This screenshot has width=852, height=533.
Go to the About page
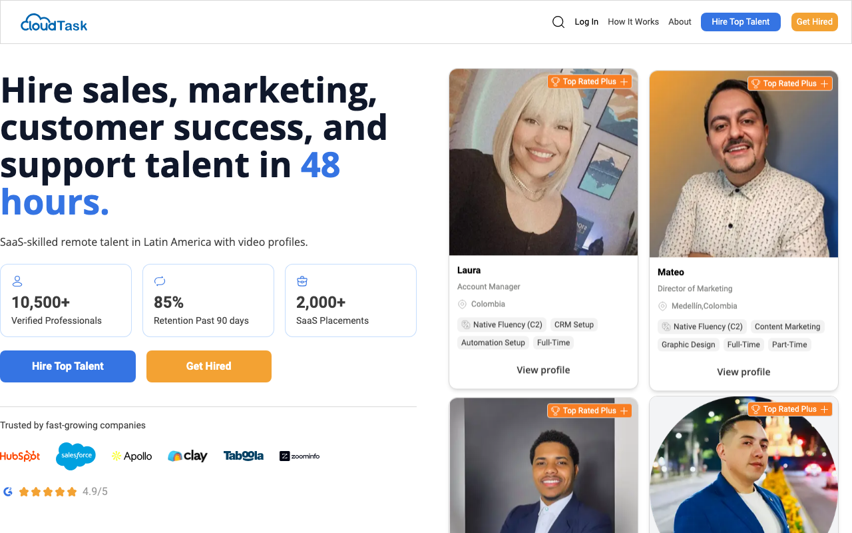click(680, 22)
